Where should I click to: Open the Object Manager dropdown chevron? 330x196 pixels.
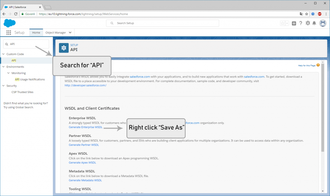[x=70, y=33]
